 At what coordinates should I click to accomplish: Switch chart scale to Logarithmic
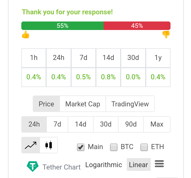pyautogui.click(x=104, y=165)
